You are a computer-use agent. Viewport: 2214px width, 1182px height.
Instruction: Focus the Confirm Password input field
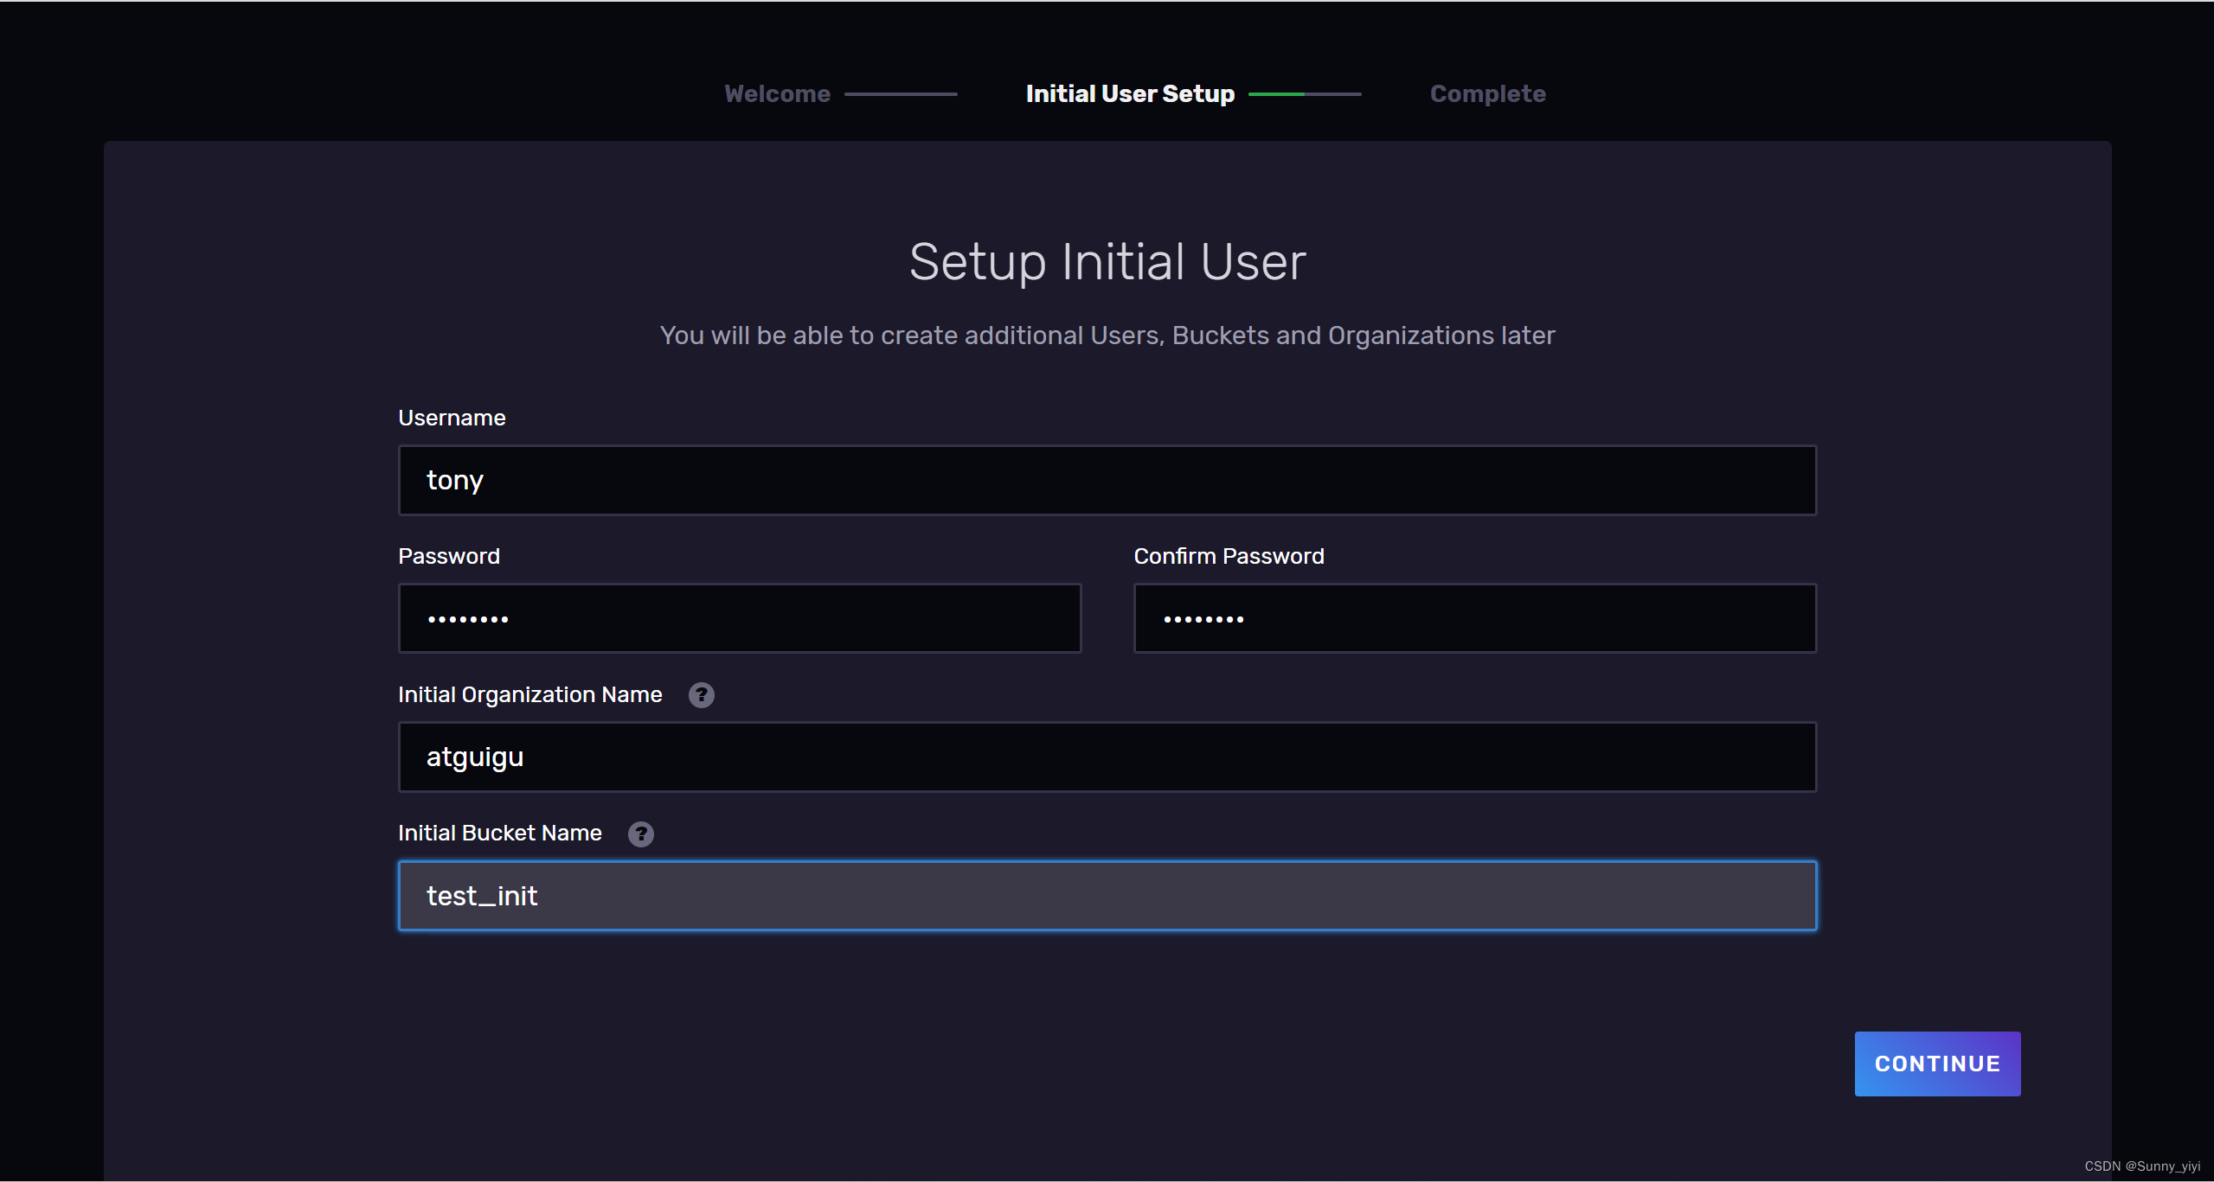[x=1475, y=618]
